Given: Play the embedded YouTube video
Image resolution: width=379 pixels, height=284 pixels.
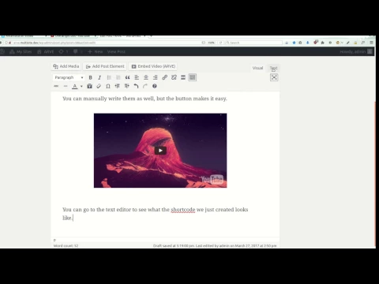Looking at the screenshot, I should 160,151.
